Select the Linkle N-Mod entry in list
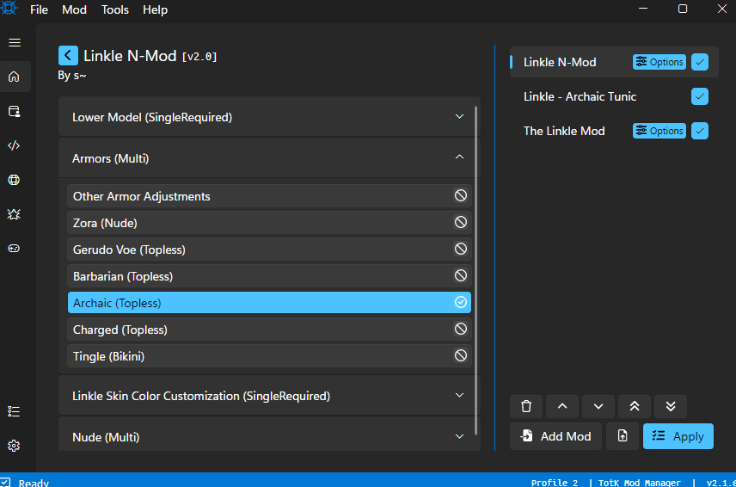 [614, 62]
